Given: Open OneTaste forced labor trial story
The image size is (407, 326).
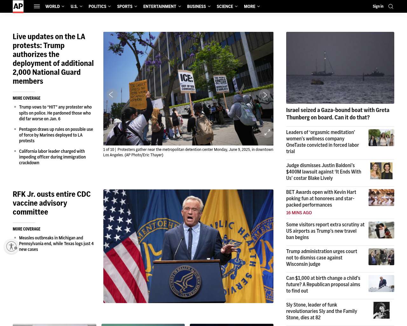Looking at the screenshot, I should (322, 142).
